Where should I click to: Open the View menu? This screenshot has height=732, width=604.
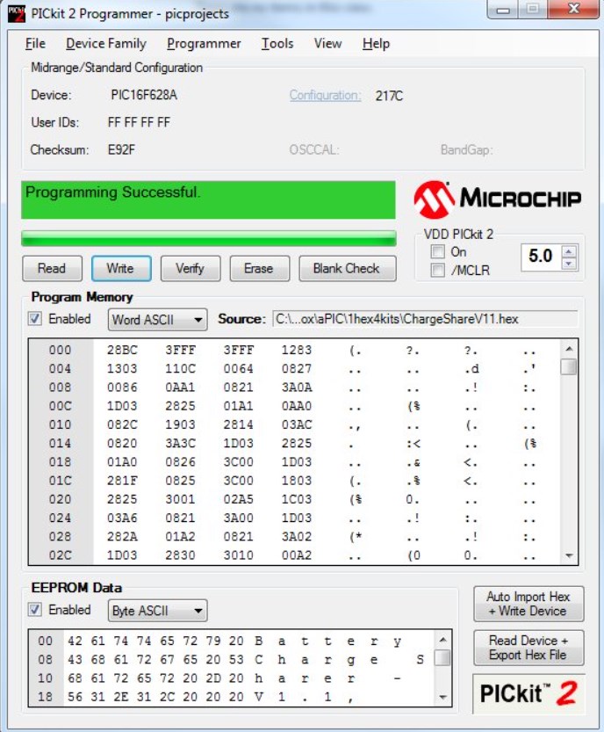tap(327, 44)
